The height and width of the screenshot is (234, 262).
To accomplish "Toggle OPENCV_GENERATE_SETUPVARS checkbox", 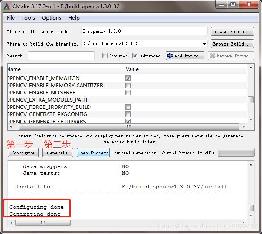I will click(x=128, y=121).
